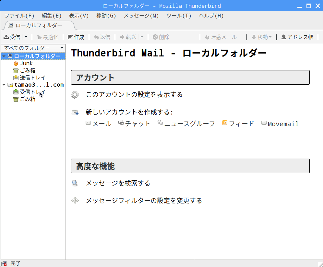This screenshot has height=267, width=323.
Task: Click the magnifier icon for message search
Action: point(75,183)
